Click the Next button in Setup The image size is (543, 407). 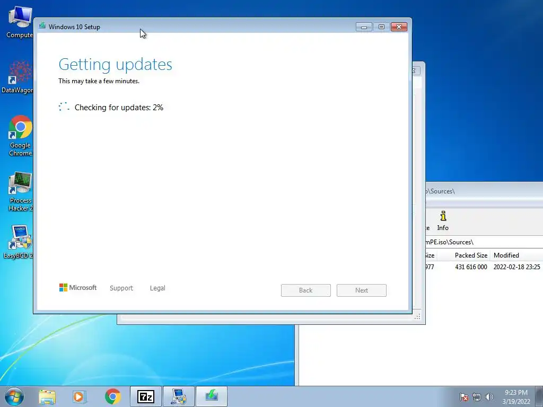(x=362, y=290)
